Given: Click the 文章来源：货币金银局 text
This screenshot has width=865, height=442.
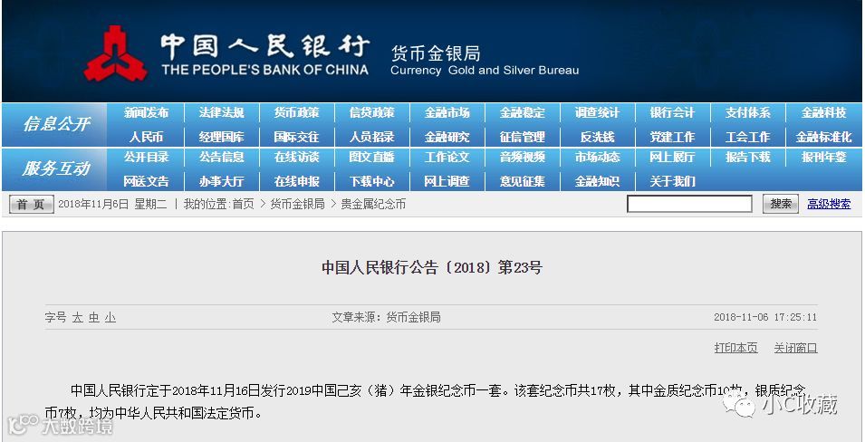Looking at the screenshot, I should point(386,317).
